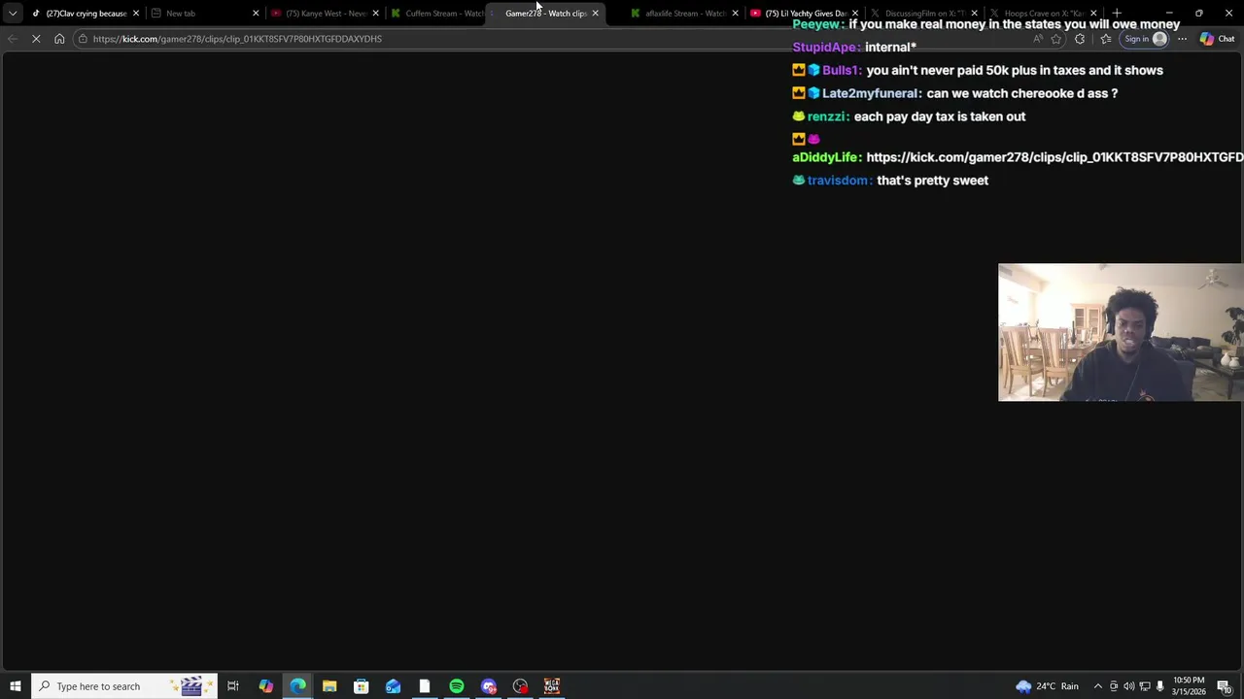
Task: Click the webcam overlay of the streamer
Action: click(1121, 332)
